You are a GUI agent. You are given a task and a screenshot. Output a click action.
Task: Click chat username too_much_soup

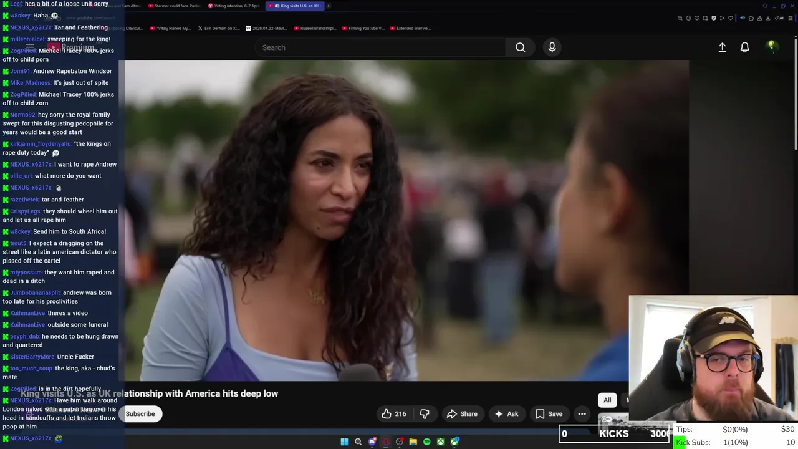point(31,369)
